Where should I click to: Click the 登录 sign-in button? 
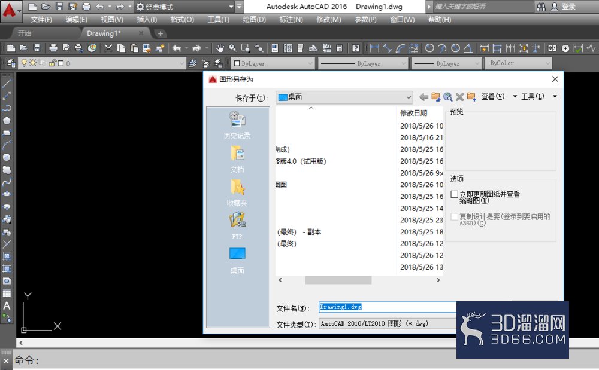(563, 7)
